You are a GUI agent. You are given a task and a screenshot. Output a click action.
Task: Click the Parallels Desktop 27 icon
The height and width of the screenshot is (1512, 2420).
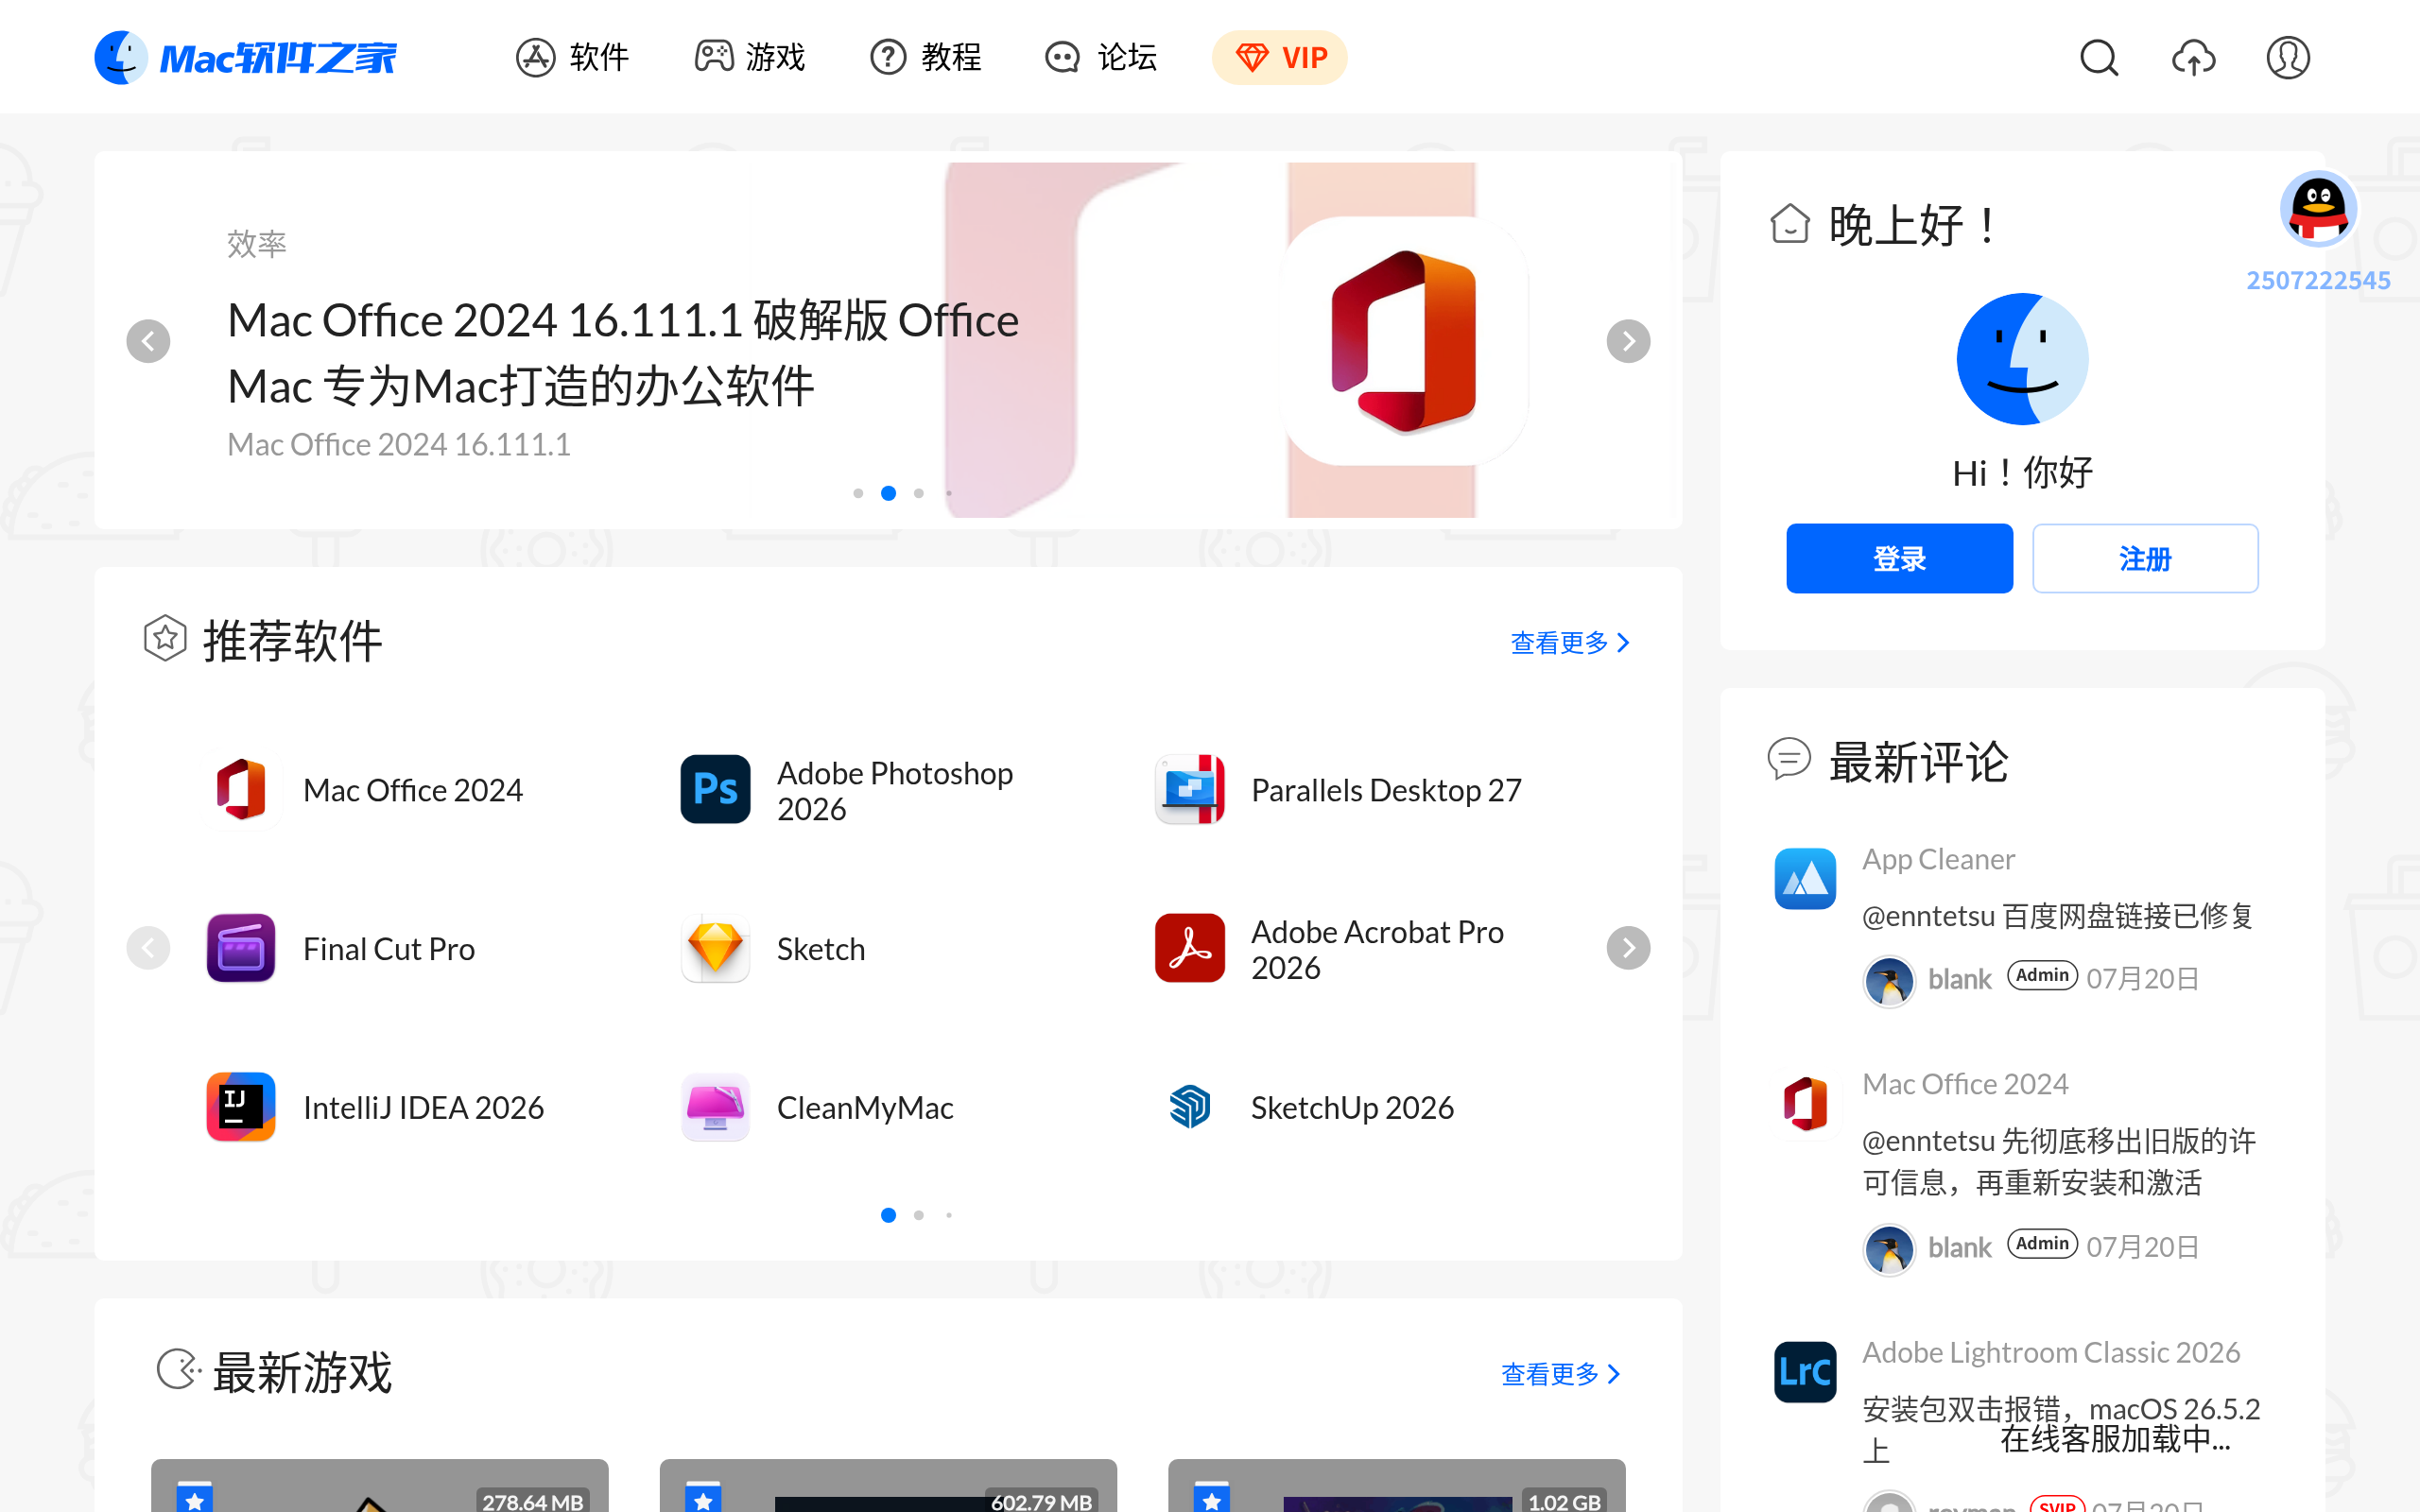(x=1189, y=789)
